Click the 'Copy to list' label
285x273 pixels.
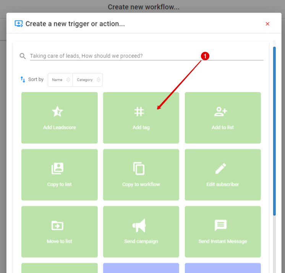point(60,184)
